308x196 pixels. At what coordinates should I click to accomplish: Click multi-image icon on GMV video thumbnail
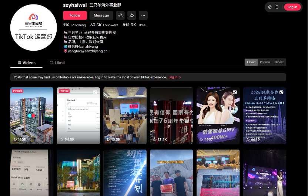click(235, 92)
